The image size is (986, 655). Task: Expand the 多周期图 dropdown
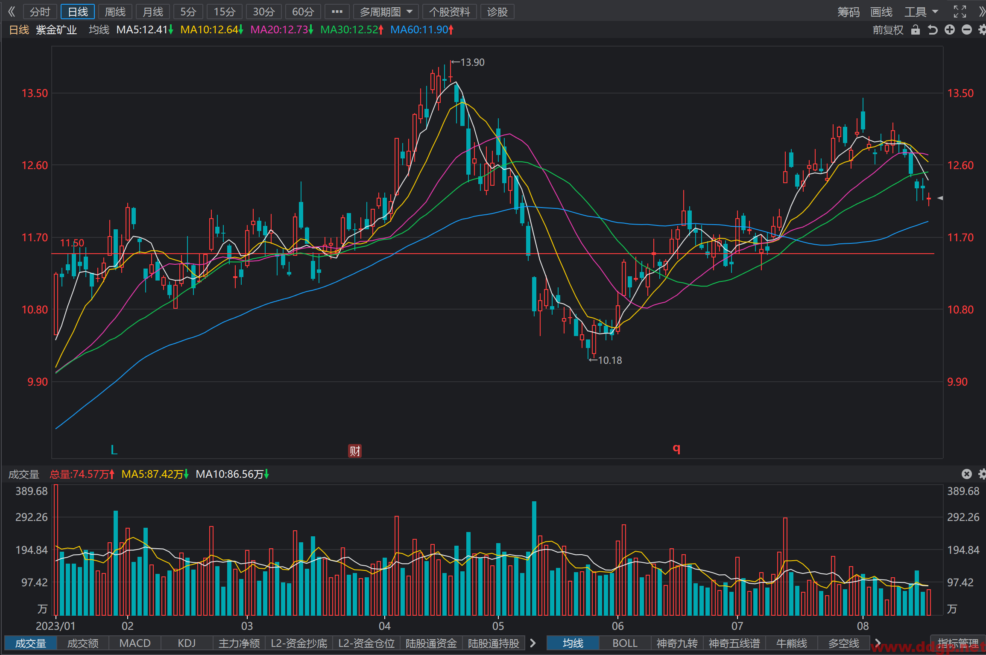pos(386,12)
